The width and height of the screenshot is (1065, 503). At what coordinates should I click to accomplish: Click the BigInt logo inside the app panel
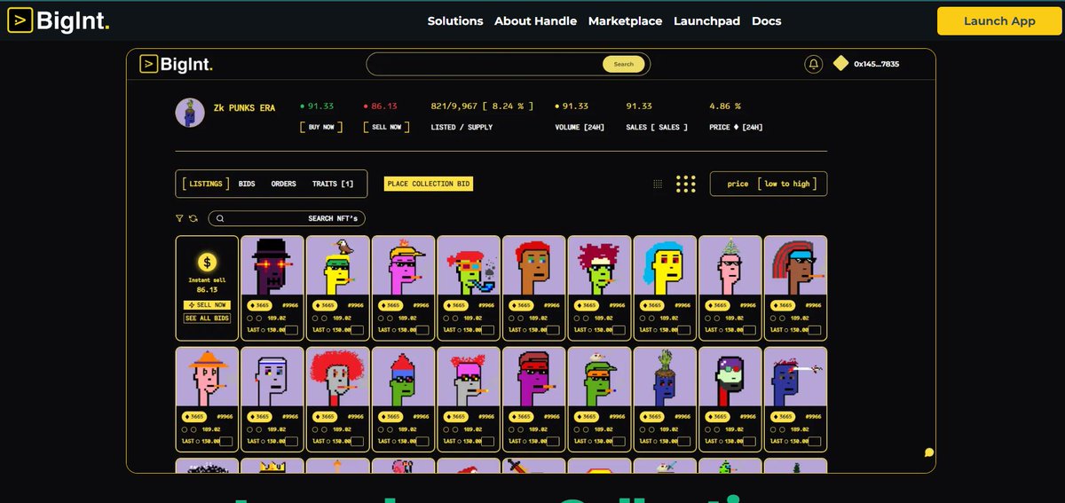pos(176,64)
